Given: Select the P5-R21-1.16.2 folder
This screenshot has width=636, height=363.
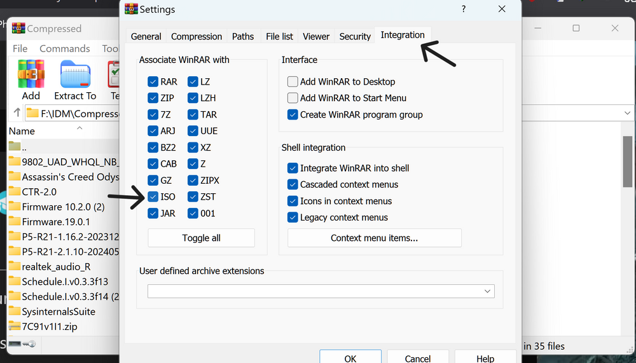Looking at the screenshot, I should [70, 236].
